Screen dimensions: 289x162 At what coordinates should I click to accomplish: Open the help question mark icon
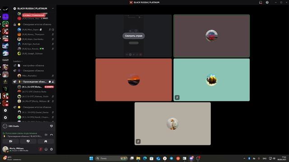[267, 2]
